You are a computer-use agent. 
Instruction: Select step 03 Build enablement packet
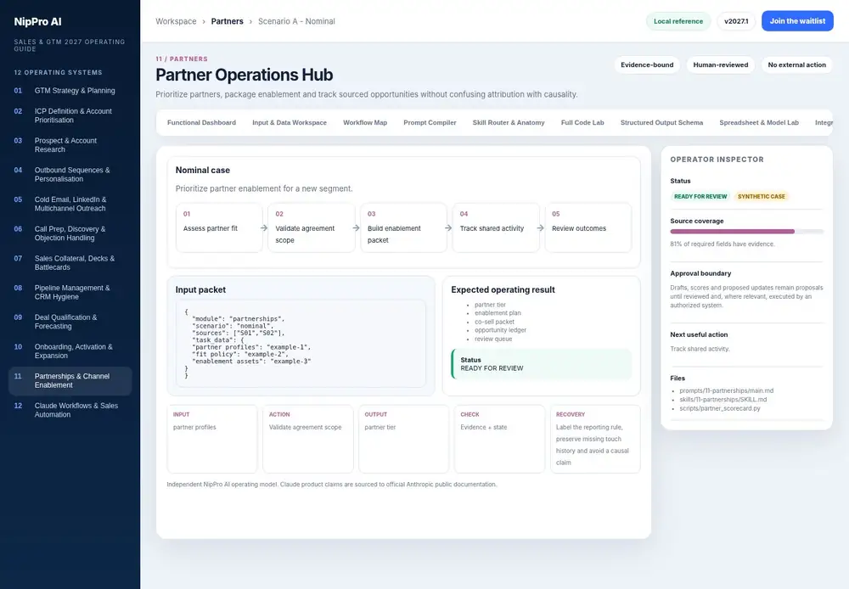[404, 227]
